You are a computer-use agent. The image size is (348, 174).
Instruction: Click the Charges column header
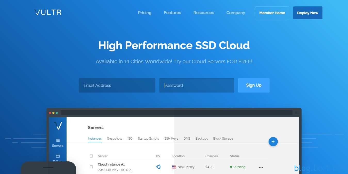coord(212,156)
